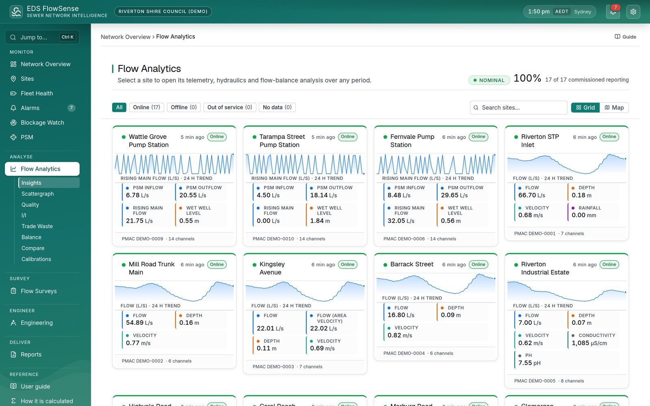This screenshot has width=650, height=406.
Task: Click the AEDT Sydney time display
Action: pos(560,12)
